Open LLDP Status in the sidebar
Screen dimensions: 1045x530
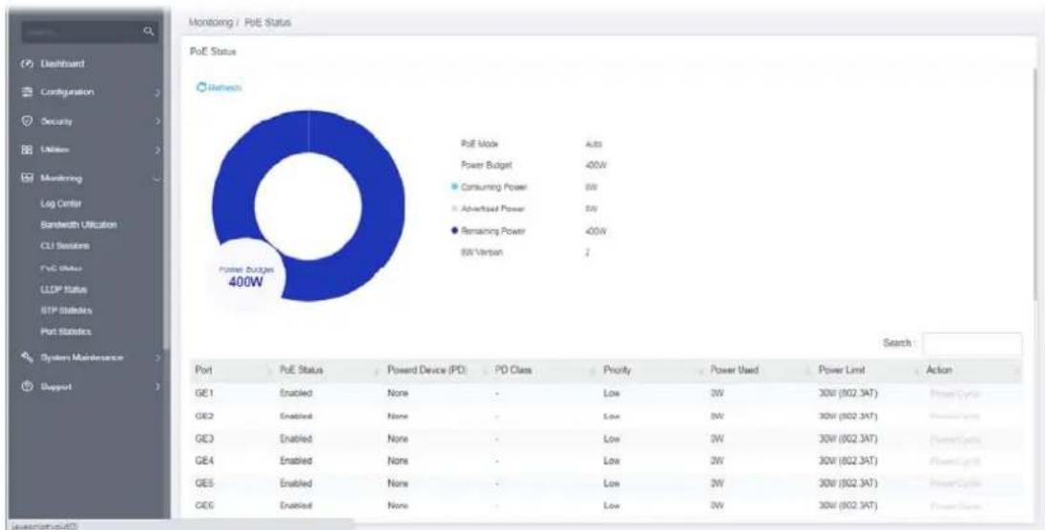pos(63,289)
